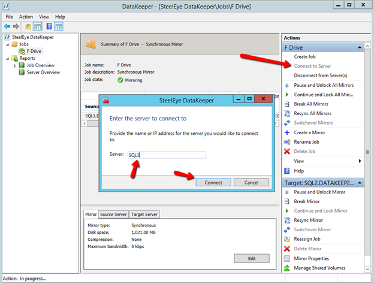
Task: Click Create a Mirror plus icon
Action: click(287, 132)
